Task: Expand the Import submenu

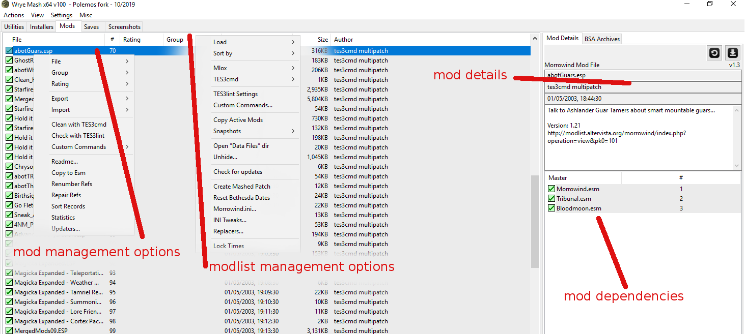Action: [84, 110]
